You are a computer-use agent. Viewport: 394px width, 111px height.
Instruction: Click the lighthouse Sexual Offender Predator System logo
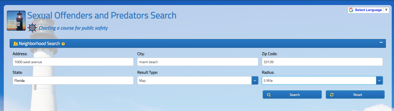[x=16, y=21]
